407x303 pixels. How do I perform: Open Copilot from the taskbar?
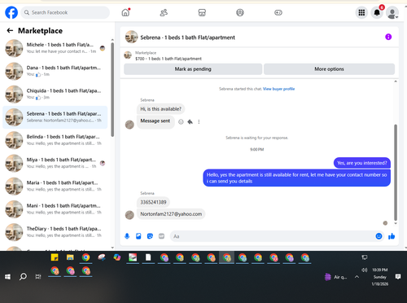point(117,257)
